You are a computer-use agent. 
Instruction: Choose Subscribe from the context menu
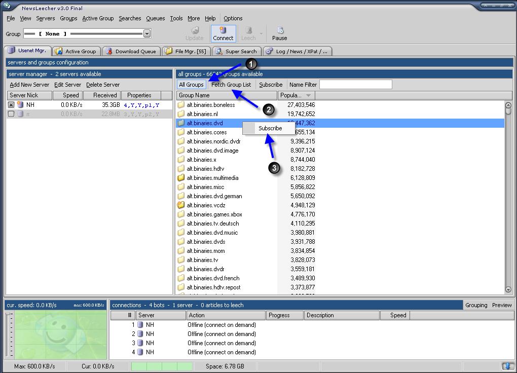(x=270, y=128)
